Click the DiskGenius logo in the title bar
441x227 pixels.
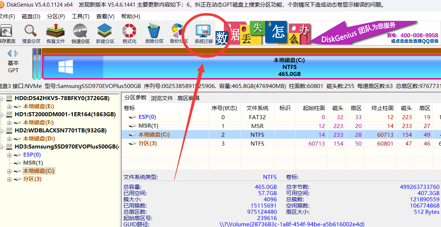(x=2, y=5)
